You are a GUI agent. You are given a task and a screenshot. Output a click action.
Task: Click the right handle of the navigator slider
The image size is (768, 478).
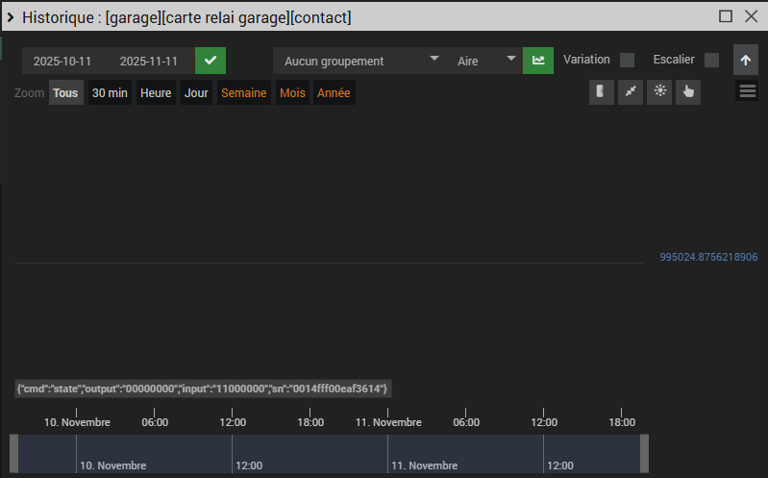pyautogui.click(x=644, y=453)
